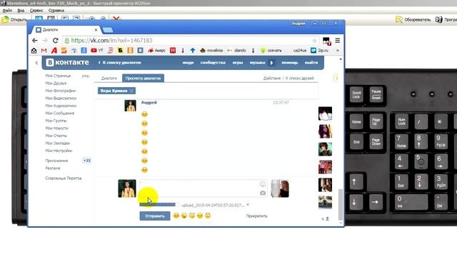Switch to the Диалоги tab
Viewport: 457px width, 257px height.
[x=109, y=78]
